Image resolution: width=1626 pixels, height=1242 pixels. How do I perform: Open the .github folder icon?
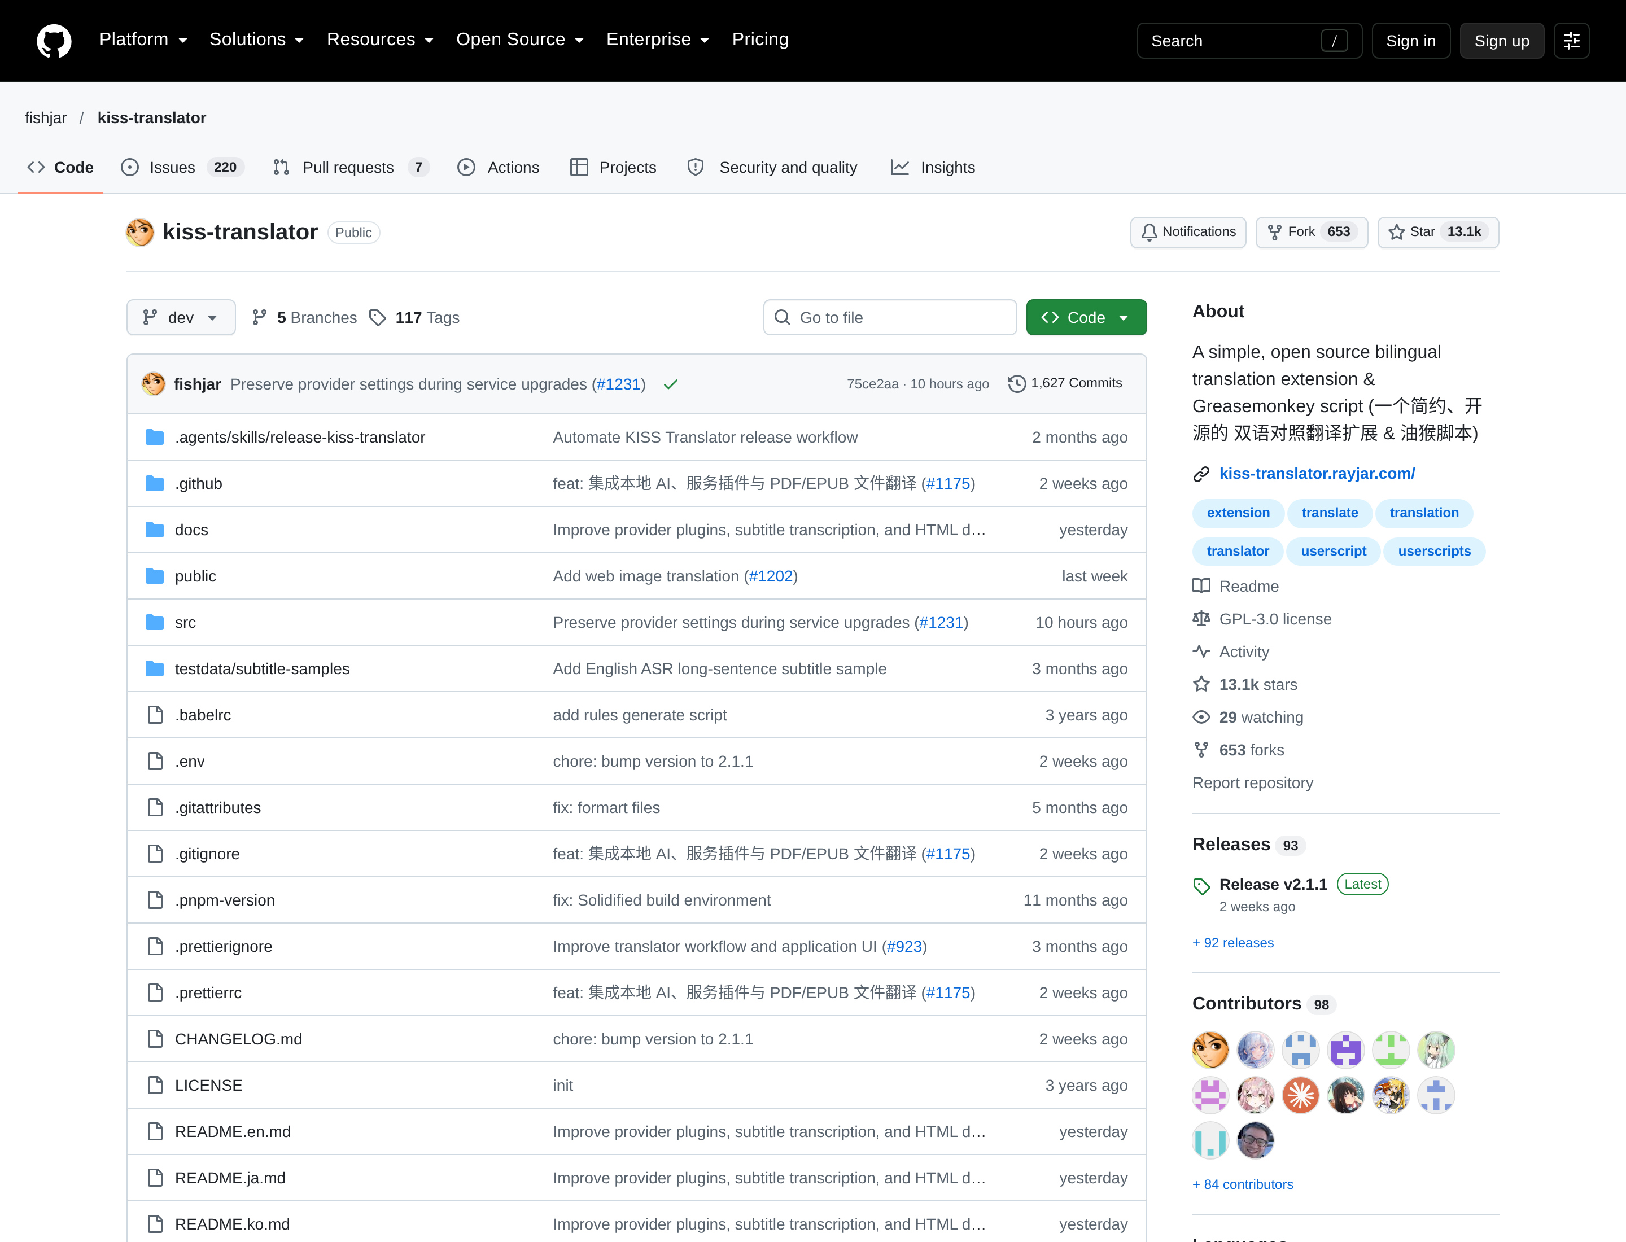155,483
